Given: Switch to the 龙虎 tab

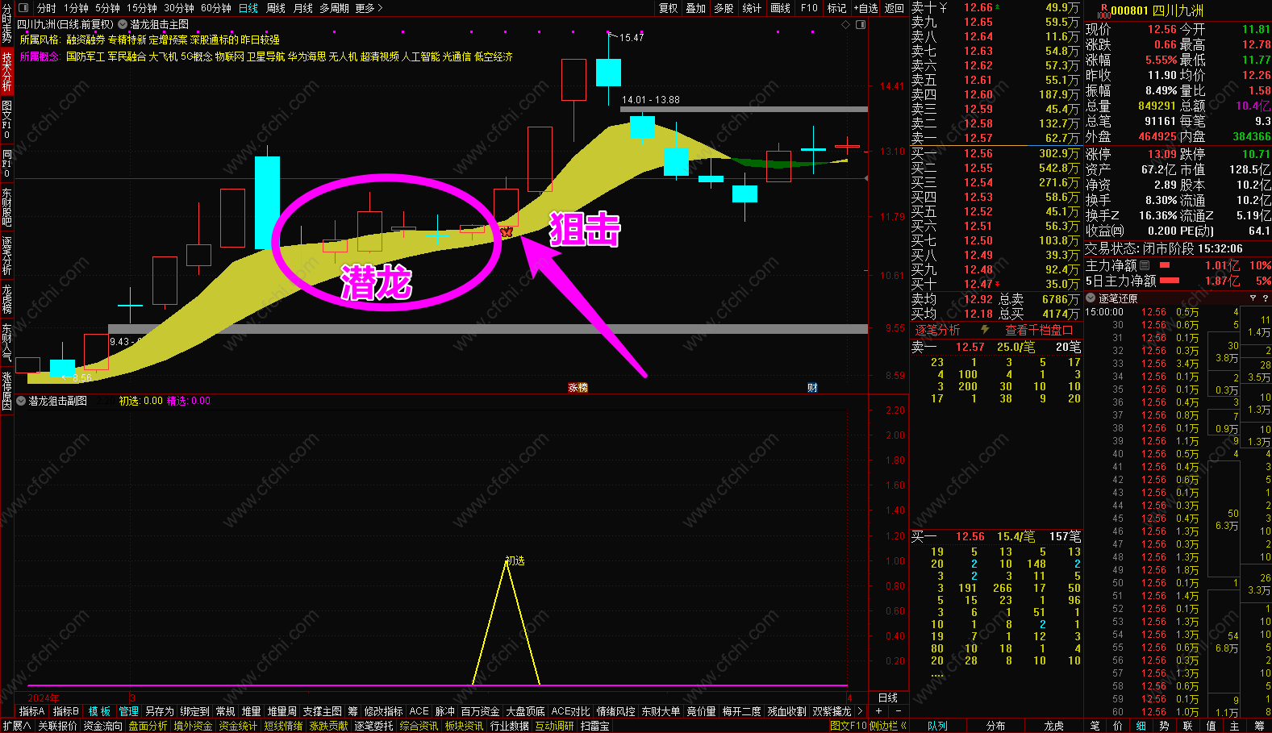Looking at the screenshot, I should (x=1054, y=726).
